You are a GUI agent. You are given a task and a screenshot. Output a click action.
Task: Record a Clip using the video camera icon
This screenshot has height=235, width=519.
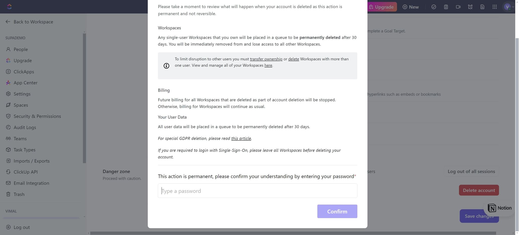tap(458, 7)
